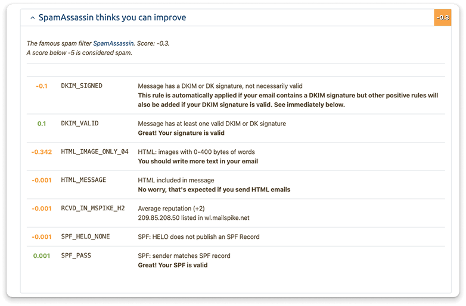Click the RCVD_IN_MSPIKE_H2 rule name
Image resolution: width=466 pixels, height=306 pixels.
tap(93, 208)
